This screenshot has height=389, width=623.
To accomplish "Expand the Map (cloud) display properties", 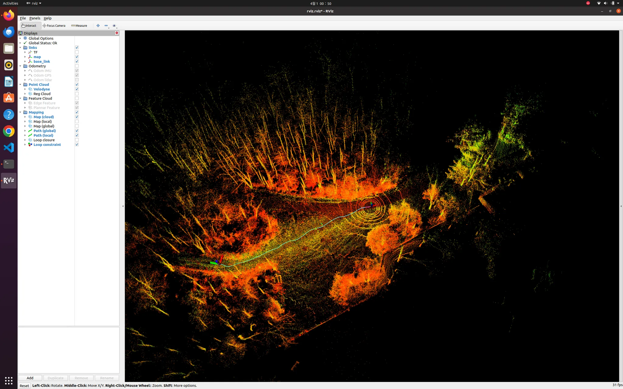I will [25, 117].
